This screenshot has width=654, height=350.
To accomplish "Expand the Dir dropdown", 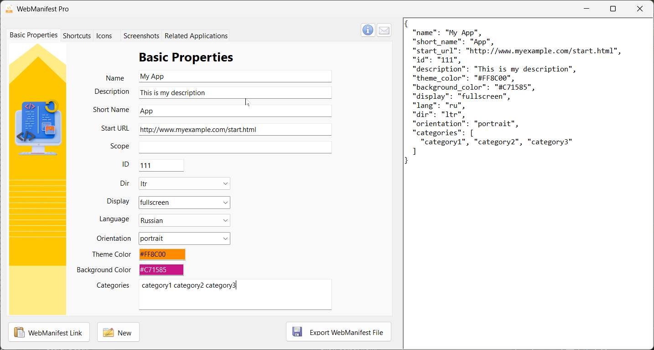I will [x=225, y=184].
